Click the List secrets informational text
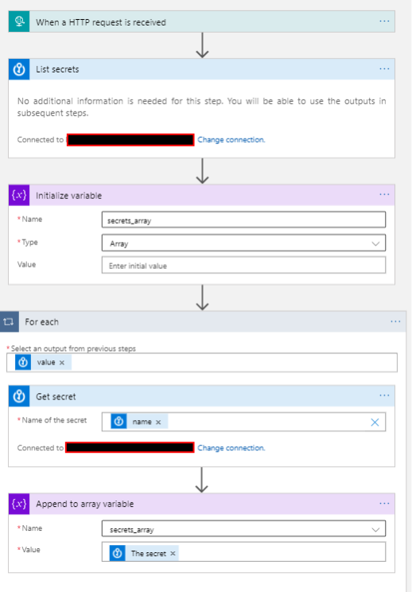Image resolution: width=412 pixels, height=592 pixels. (x=201, y=107)
